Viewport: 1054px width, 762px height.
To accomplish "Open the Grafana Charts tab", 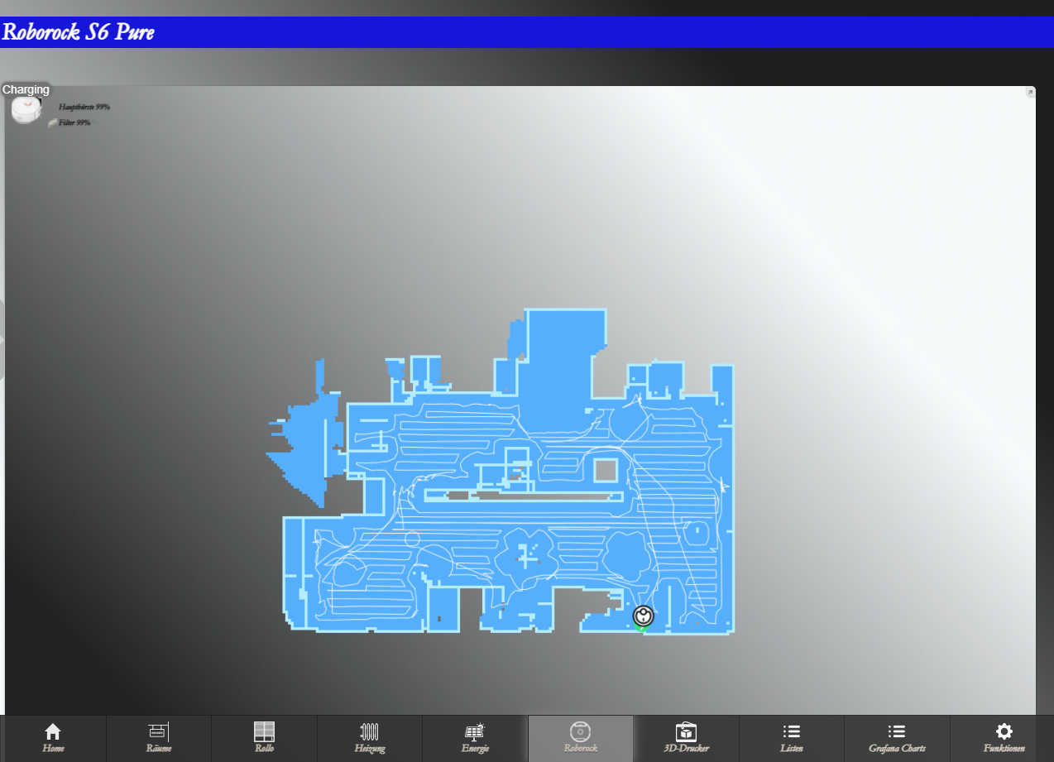I will click(897, 739).
